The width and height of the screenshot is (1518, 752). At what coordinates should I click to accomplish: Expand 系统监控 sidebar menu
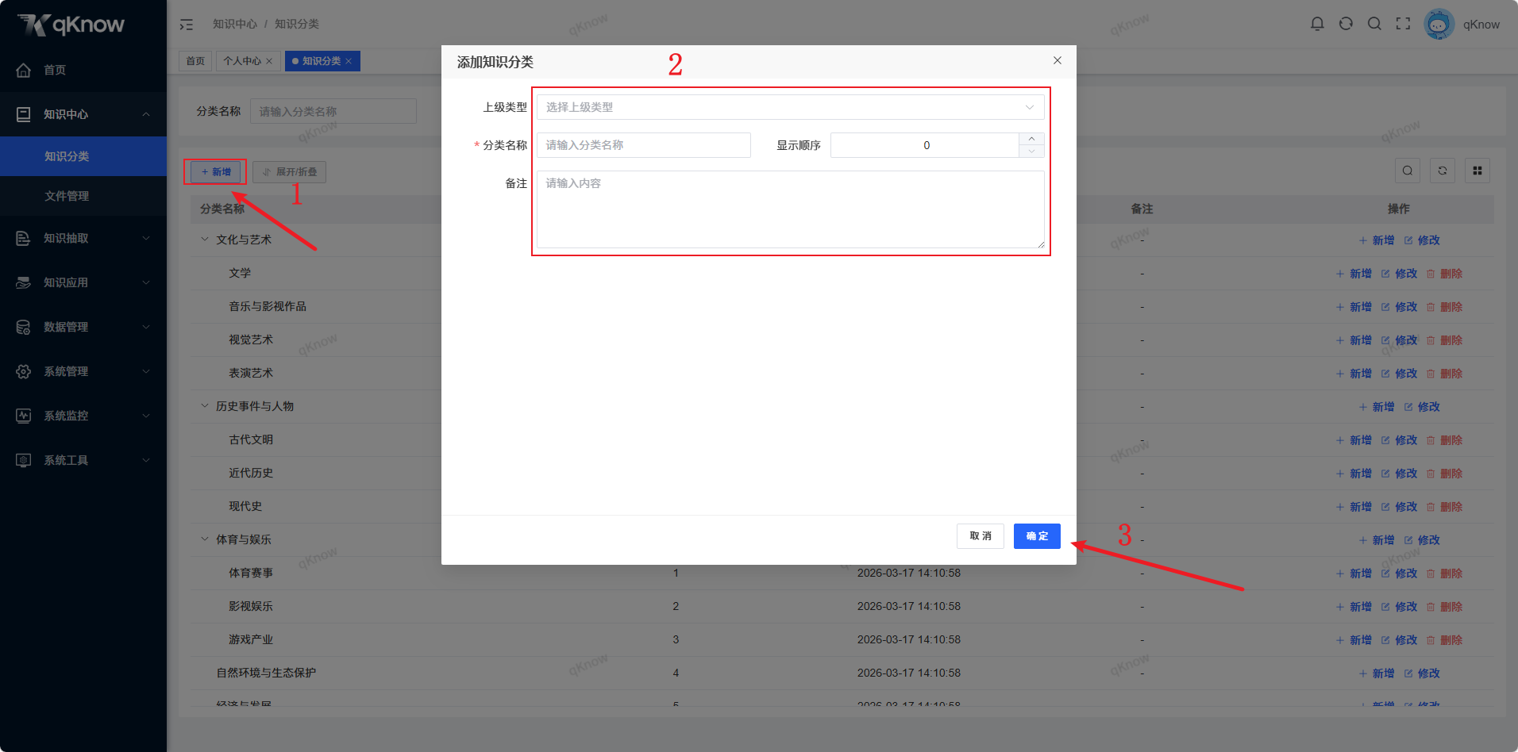coord(83,416)
